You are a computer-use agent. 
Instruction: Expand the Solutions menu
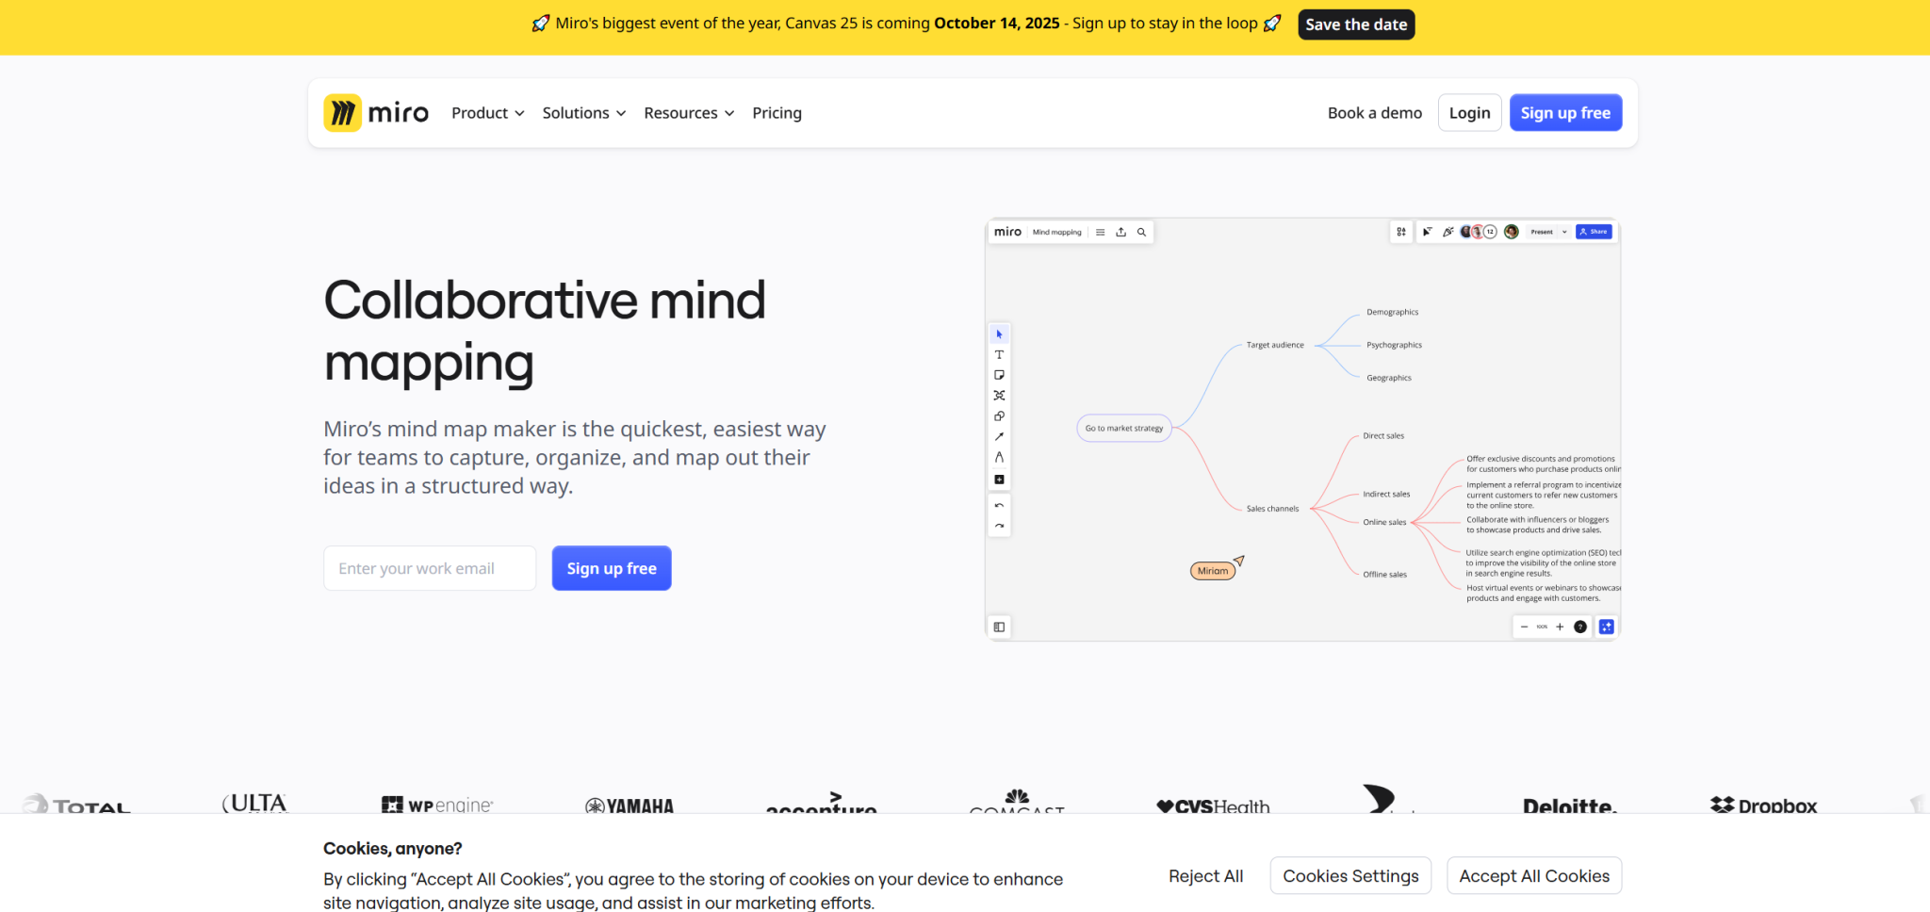(x=584, y=113)
